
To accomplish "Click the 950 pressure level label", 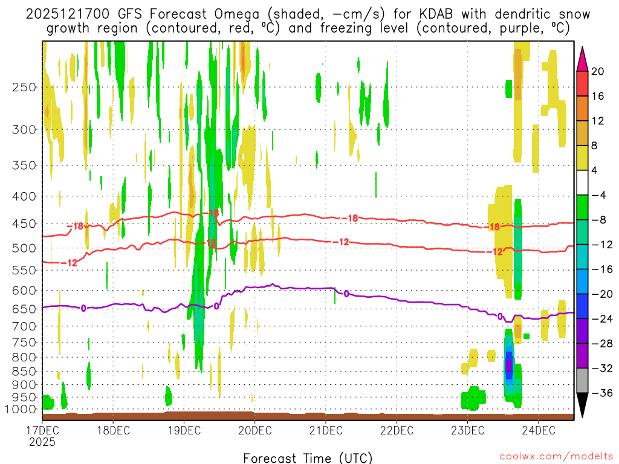I will point(24,398).
